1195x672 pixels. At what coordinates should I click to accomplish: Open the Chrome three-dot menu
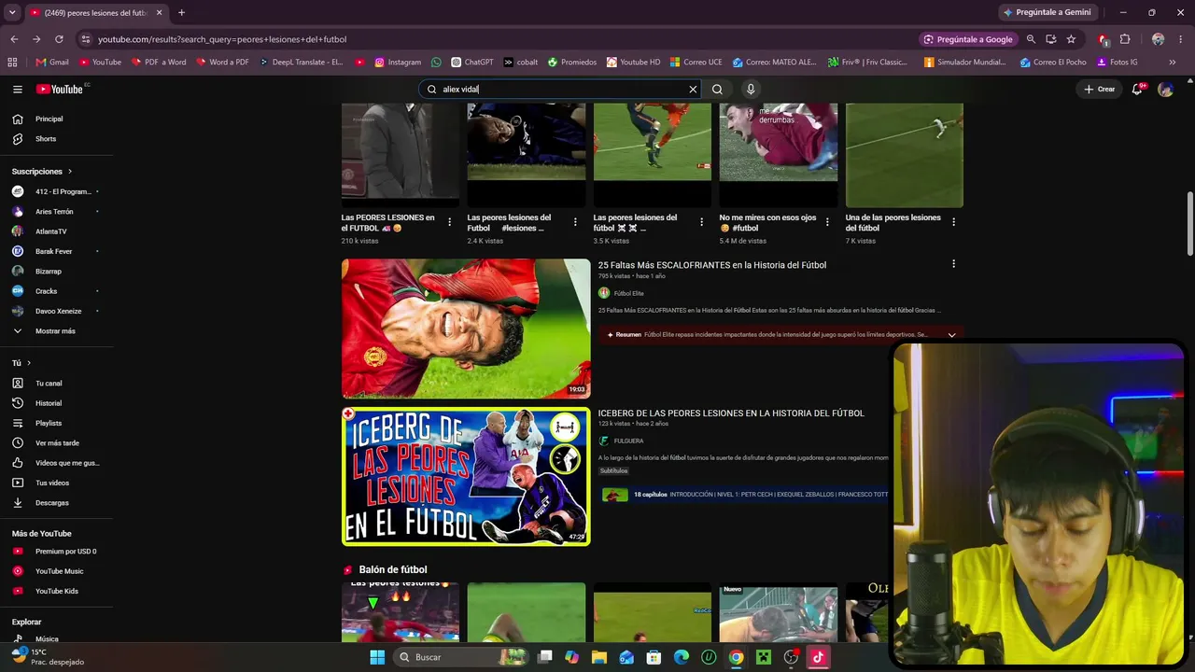click(x=1181, y=39)
